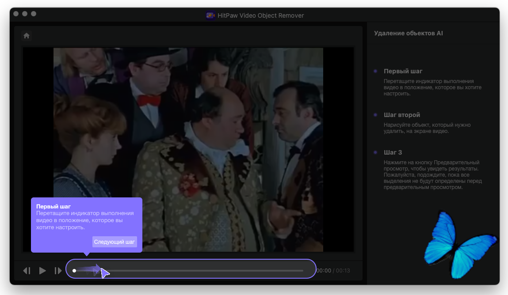Click the "Удаление объектов AI" panel title
The image size is (508, 295).
pyautogui.click(x=408, y=33)
